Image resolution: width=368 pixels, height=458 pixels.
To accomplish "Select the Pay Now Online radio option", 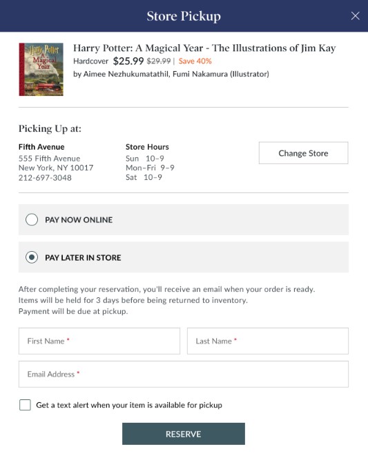I will (32, 219).
